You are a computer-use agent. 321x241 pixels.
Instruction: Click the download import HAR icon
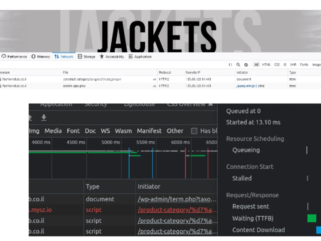click(44, 118)
